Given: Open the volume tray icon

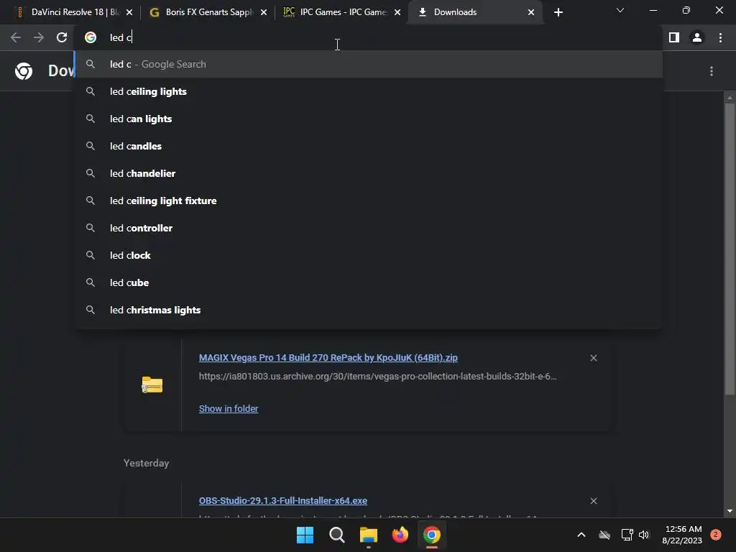Looking at the screenshot, I should click(644, 535).
